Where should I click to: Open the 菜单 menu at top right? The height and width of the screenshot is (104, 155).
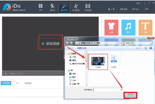coord(138,3)
